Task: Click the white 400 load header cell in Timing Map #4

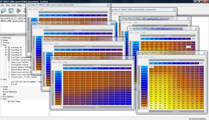Action: tap(201, 63)
